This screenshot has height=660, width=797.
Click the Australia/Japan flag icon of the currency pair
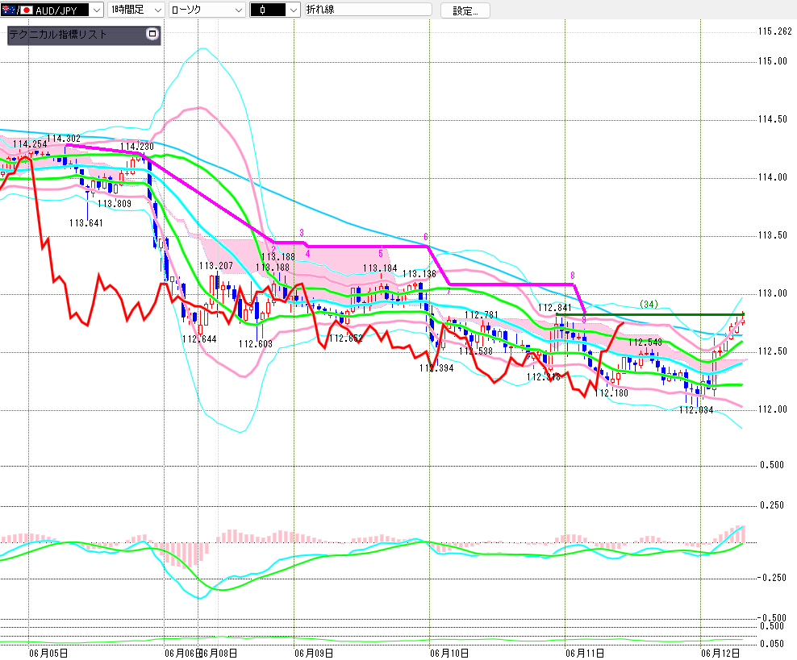point(17,10)
